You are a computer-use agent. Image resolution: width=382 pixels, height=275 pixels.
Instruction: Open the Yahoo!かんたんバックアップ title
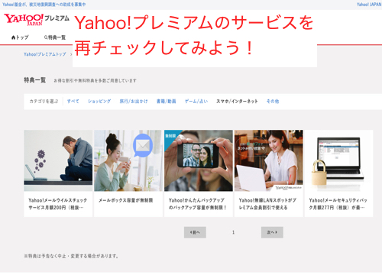pos(198,204)
